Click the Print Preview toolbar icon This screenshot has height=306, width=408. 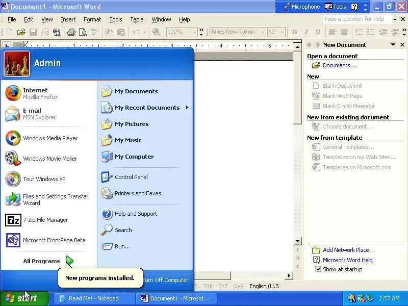(83, 32)
